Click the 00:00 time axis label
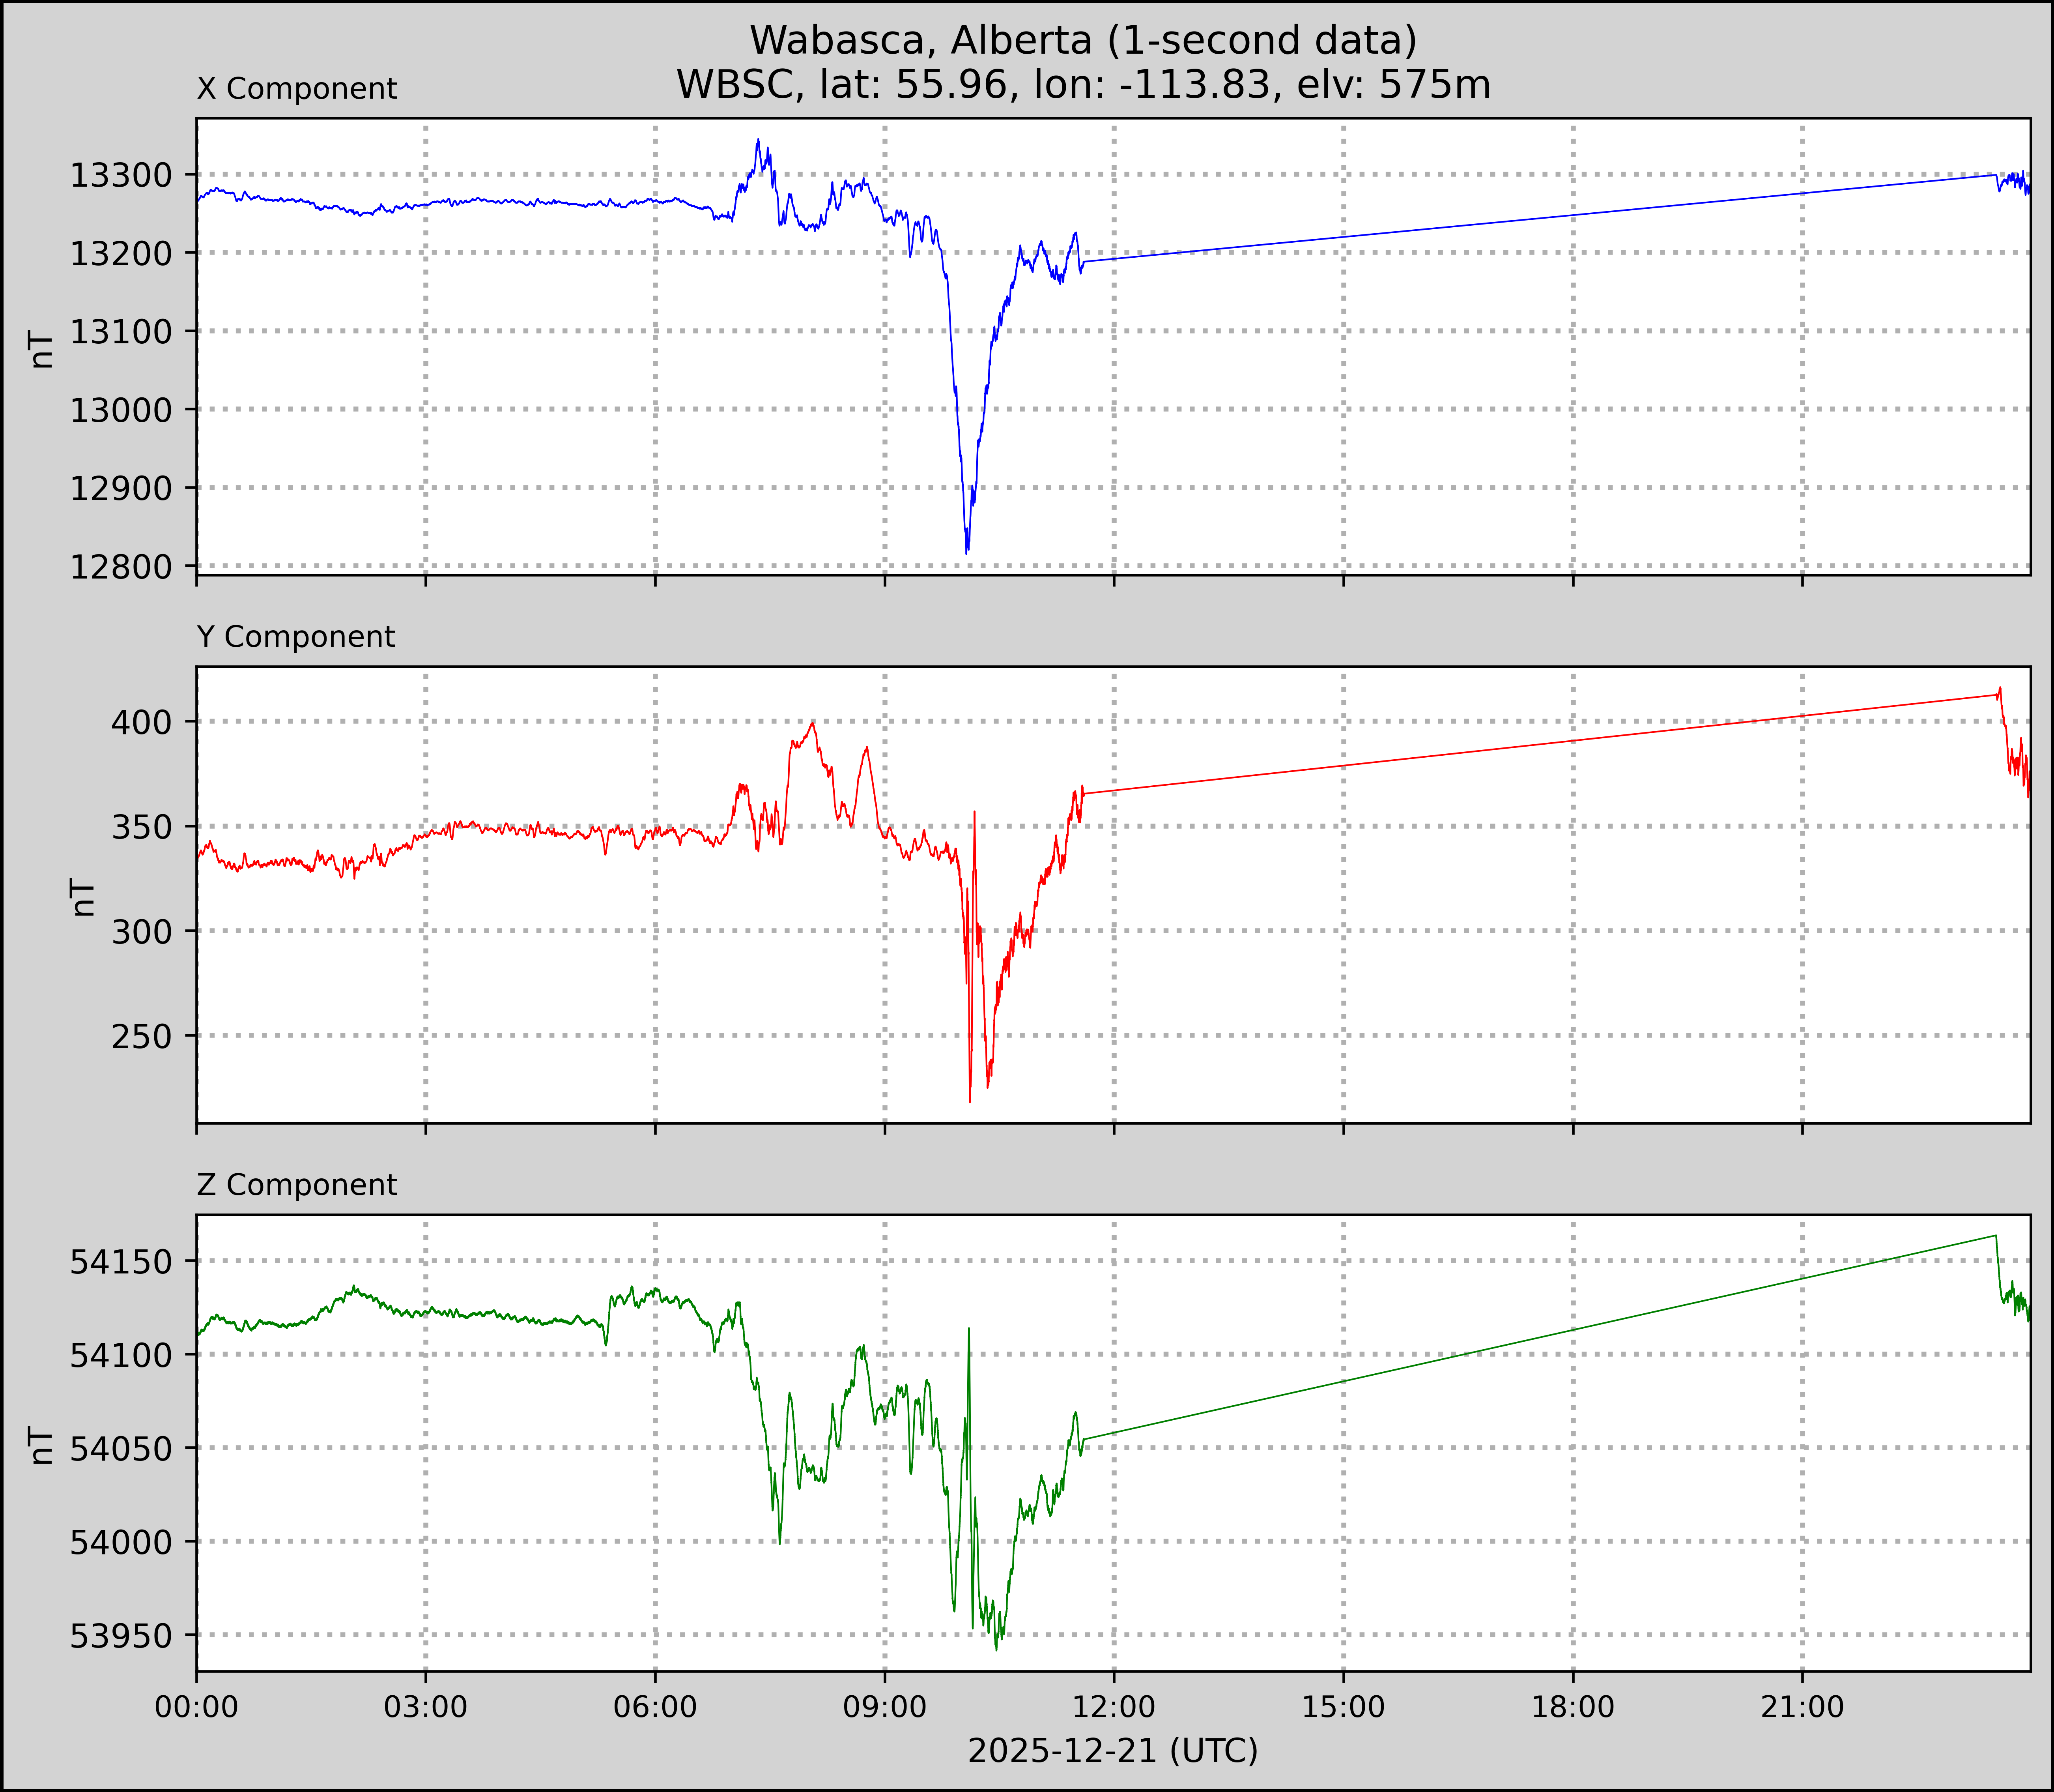Image resolution: width=2054 pixels, height=1792 pixels. click(197, 1707)
